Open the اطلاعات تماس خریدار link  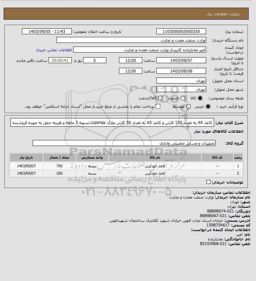(x=54, y=50)
